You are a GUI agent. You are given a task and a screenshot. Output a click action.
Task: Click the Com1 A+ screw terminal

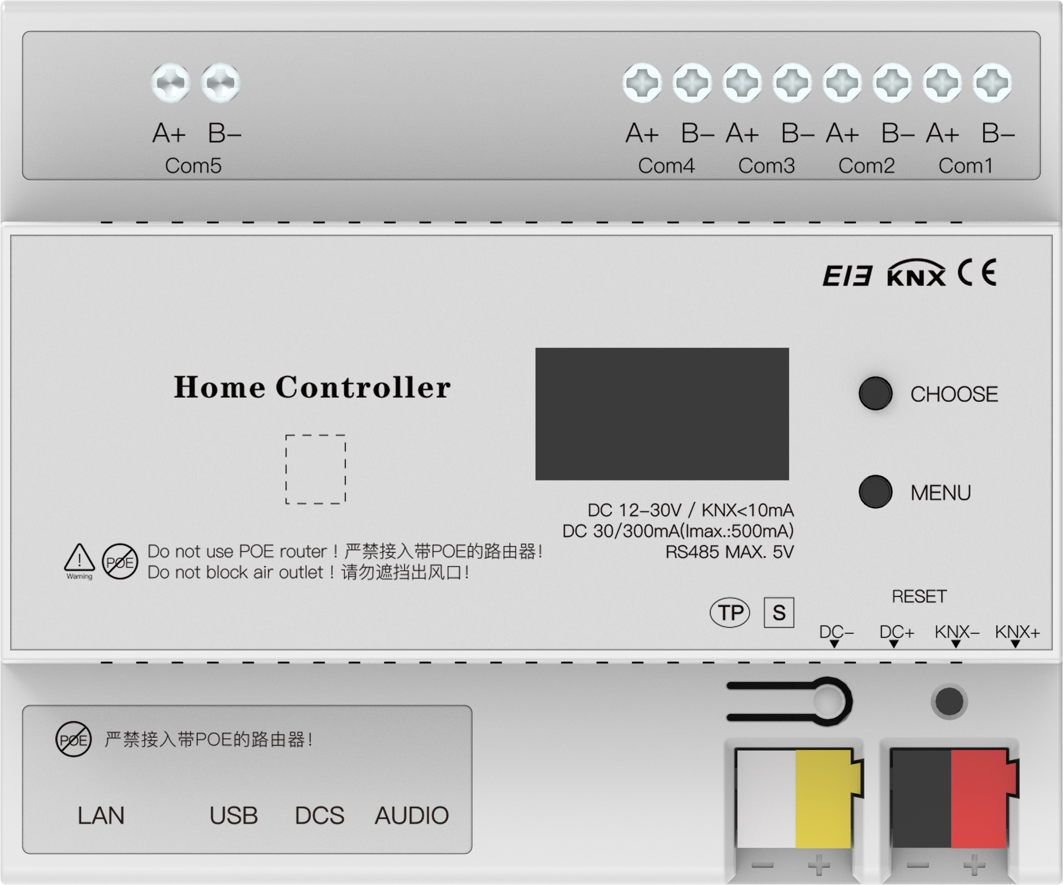(943, 83)
